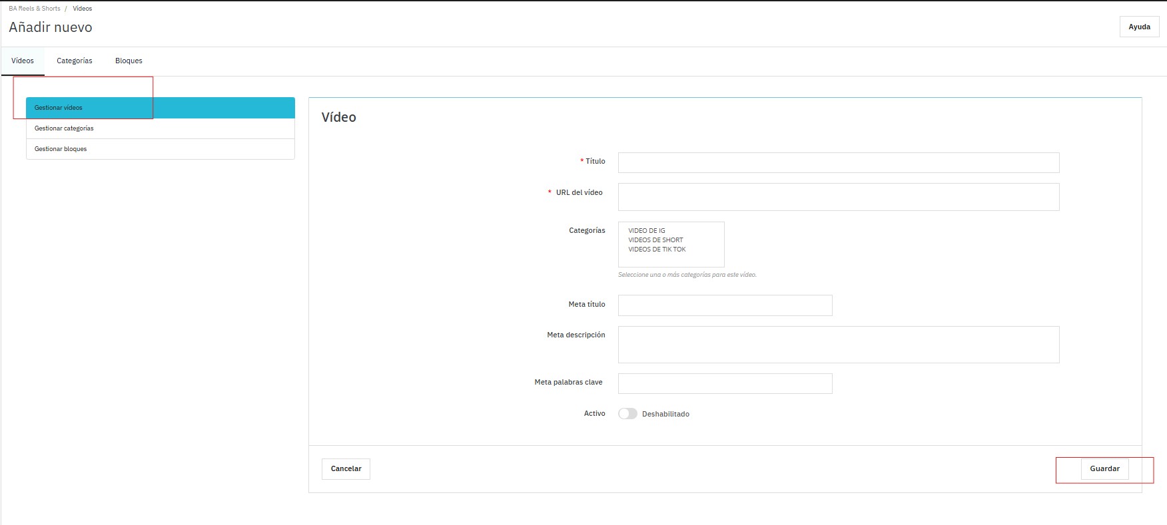Click the URL del vídeo field
This screenshot has width=1167, height=525.
click(838, 197)
